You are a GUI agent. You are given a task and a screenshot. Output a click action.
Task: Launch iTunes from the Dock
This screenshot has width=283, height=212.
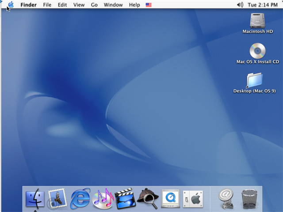point(103,198)
